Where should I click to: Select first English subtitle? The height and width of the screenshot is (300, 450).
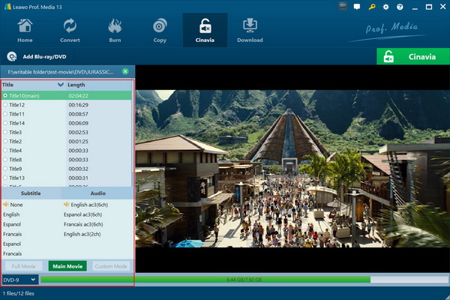[11, 214]
